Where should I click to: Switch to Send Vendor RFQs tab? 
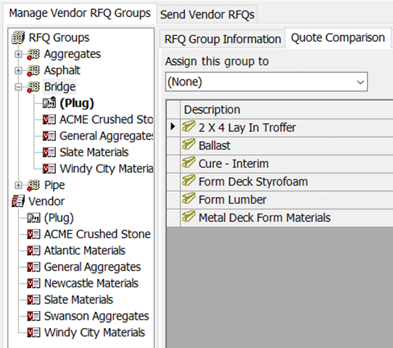[207, 14]
